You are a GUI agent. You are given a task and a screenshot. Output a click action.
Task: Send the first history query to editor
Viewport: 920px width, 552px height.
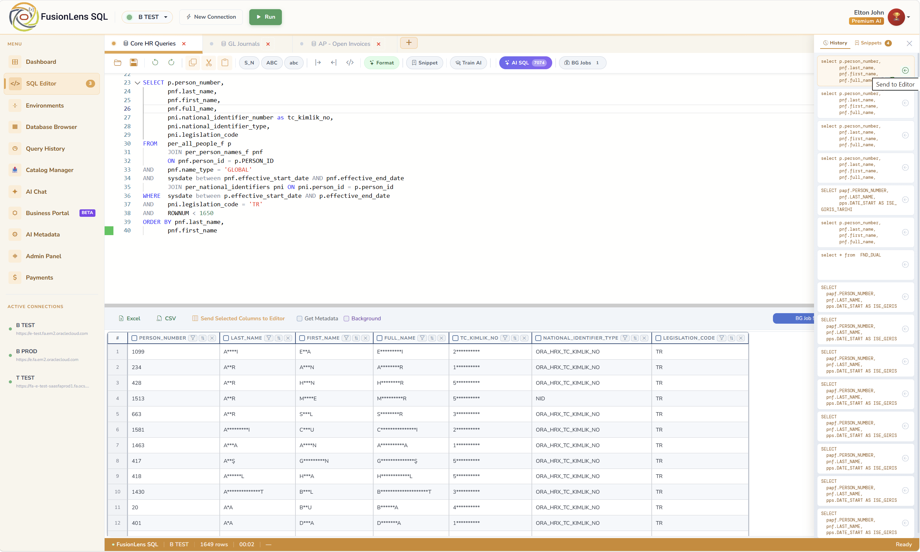[905, 71]
